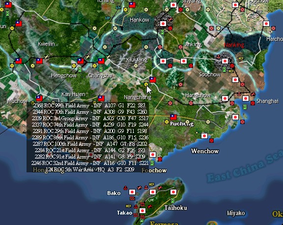Click the yellow unit marker under the cursor

tap(146, 84)
